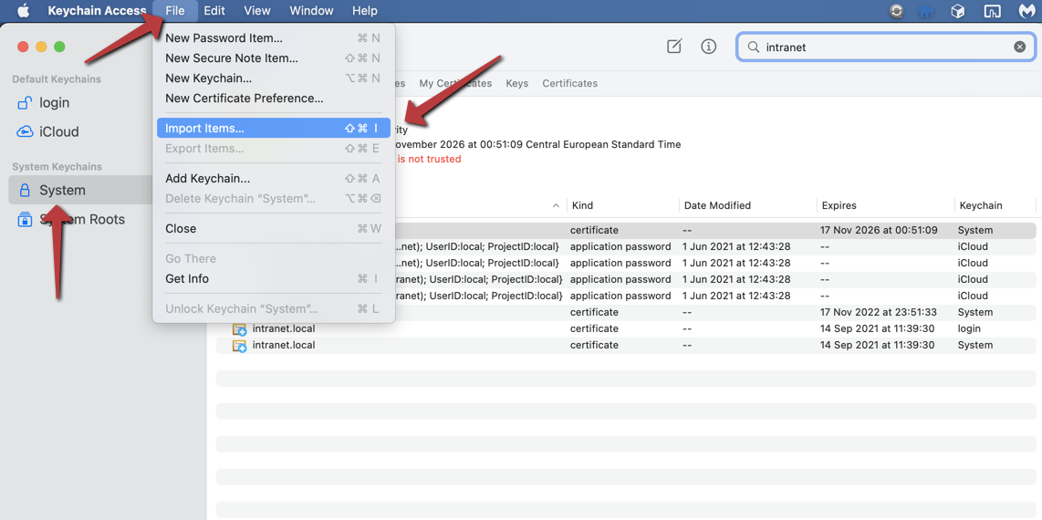Click certificate icon of intranet.local expiring 2021 in System
Viewport: 1042px width, 520px height.
239,346
